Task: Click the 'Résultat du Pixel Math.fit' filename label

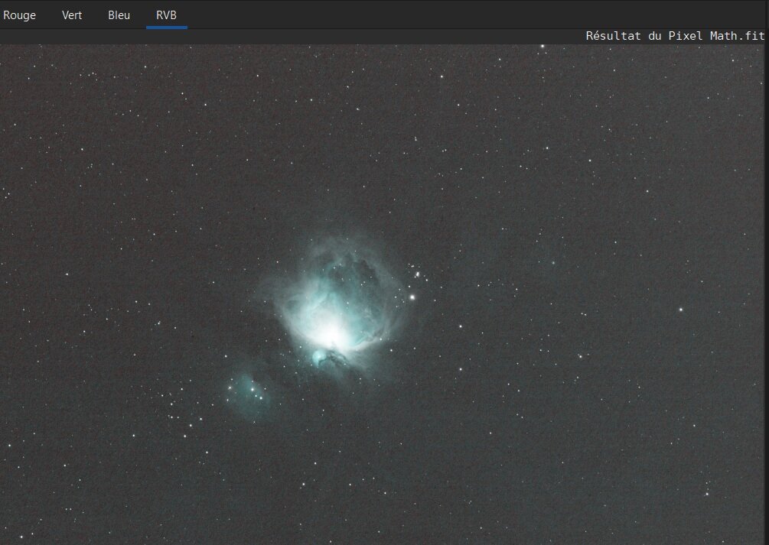Action: click(675, 36)
